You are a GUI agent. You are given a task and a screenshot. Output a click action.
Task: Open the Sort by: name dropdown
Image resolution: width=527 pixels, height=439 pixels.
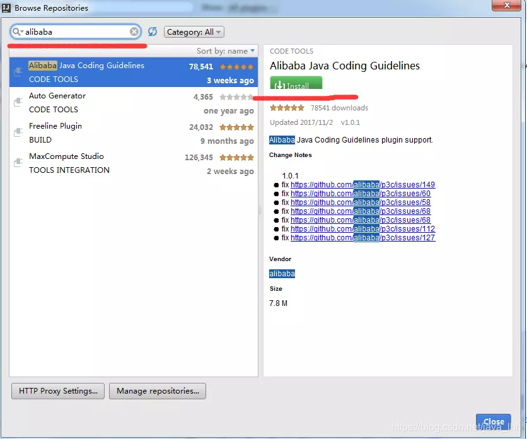coord(226,51)
